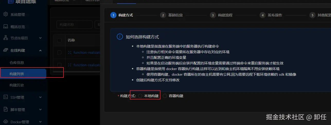331x125 pixels.
Task: Open 构建历史 in the sidebar
Action: tap(17, 85)
